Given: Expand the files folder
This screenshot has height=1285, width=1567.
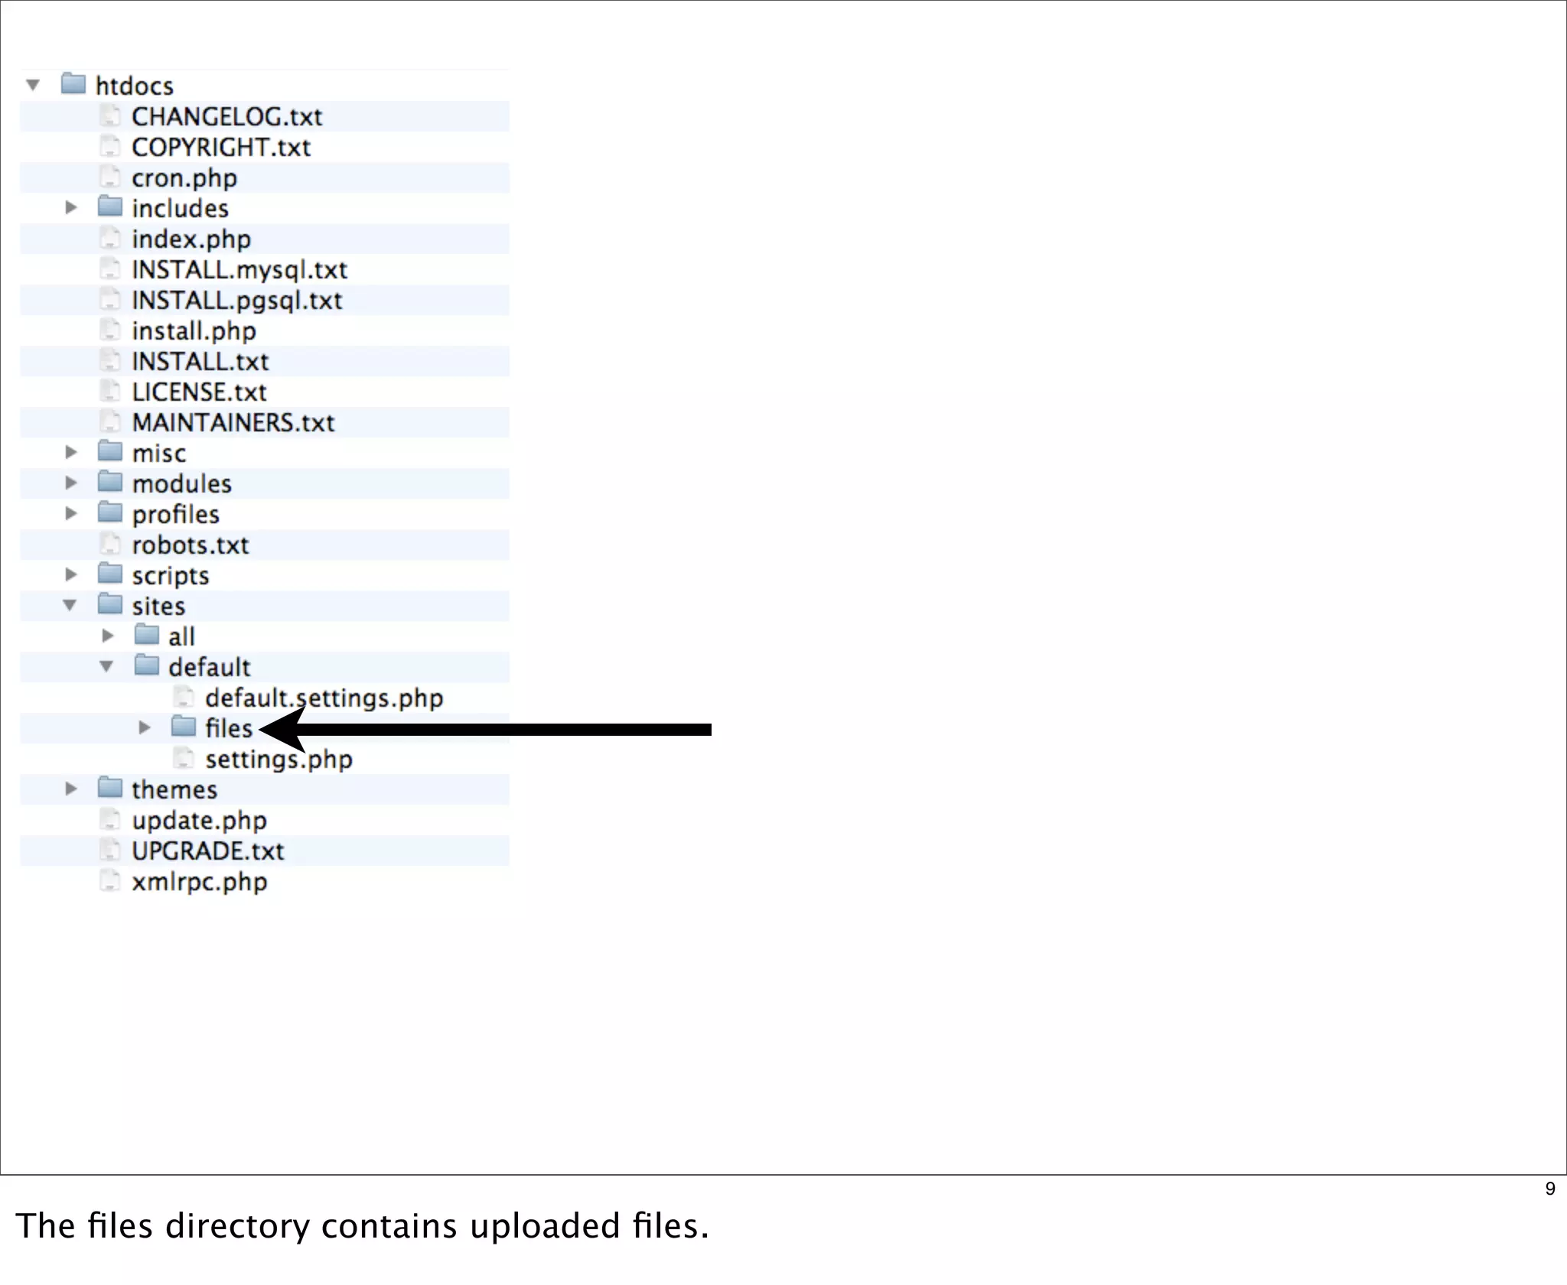Looking at the screenshot, I should (144, 727).
